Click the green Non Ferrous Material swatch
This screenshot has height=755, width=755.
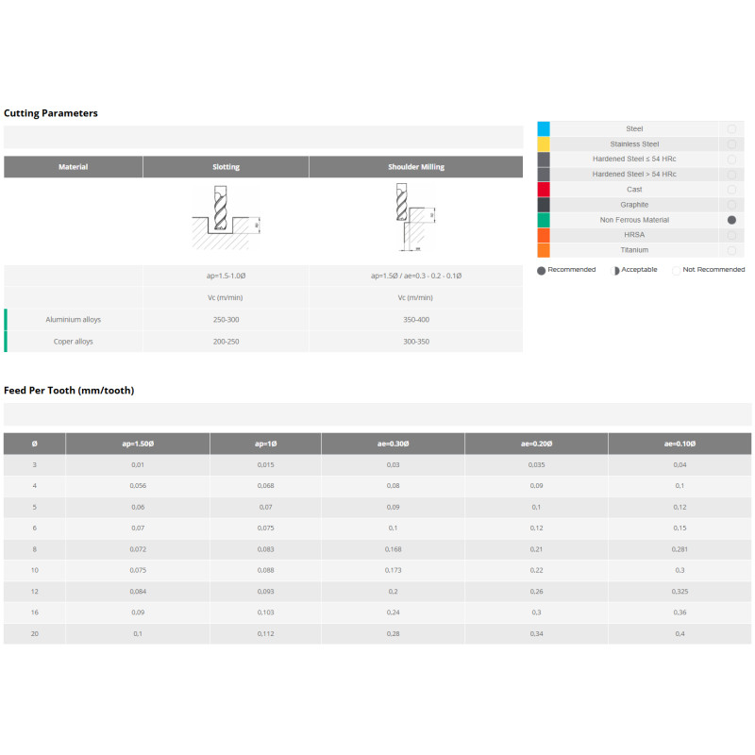click(544, 220)
